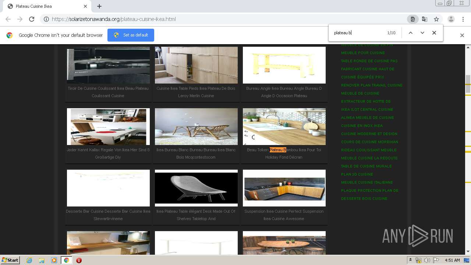Open sidebar link TABLE DE CUISINE MURALE
The height and width of the screenshot is (265, 471).
pyautogui.click(x=366, y=166)
